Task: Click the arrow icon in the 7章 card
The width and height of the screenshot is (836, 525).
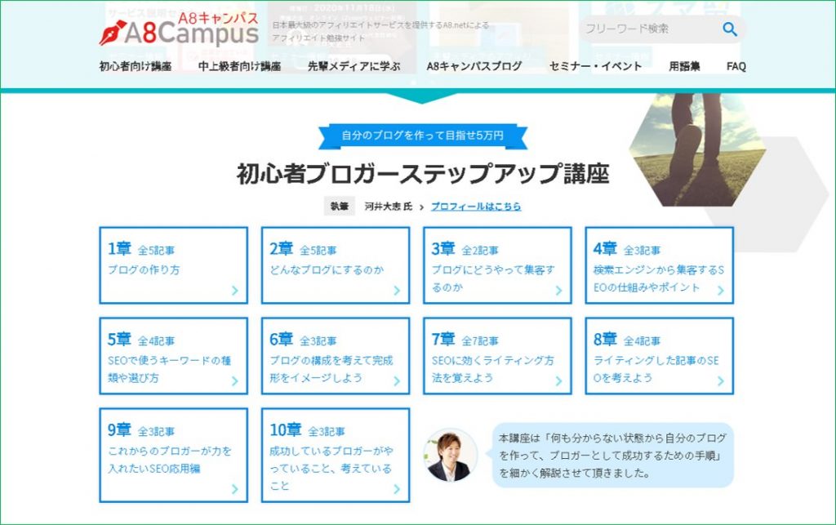Action: pyautogui.click(x=558, y=380)
